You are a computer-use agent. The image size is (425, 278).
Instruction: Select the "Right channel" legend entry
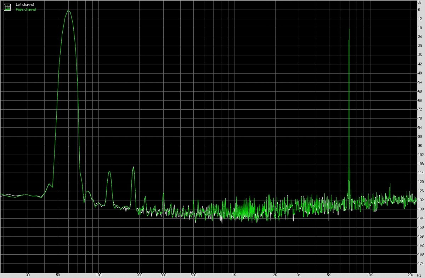click(x=26, y=10)
